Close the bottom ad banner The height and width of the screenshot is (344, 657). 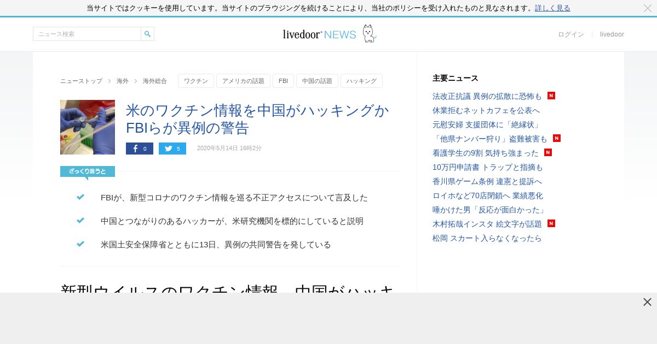(x=647, y=302)
